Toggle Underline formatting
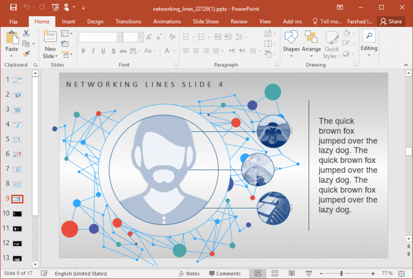Image resolution: width=413 pixels, height=279 pixels. coord(103,51)
